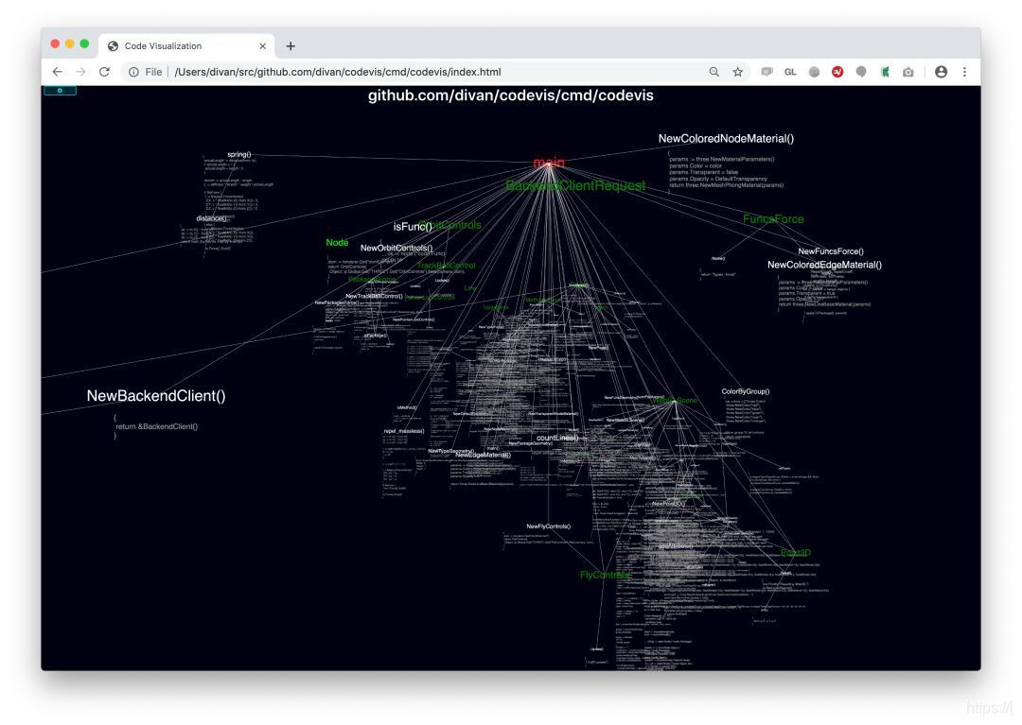Click the green Node type label
Screen dimensions: 1022x725
tap(337, 243)
